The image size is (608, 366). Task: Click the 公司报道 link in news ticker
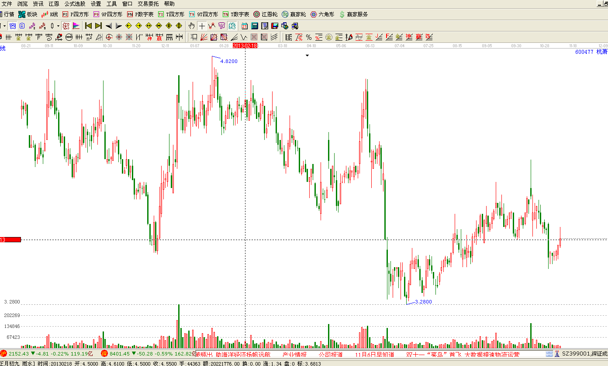click(330, 354)
